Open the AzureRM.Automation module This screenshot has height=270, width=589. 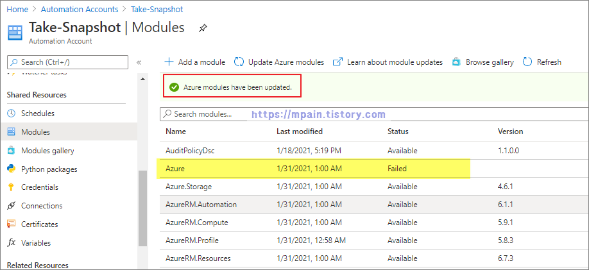(374, 205)
